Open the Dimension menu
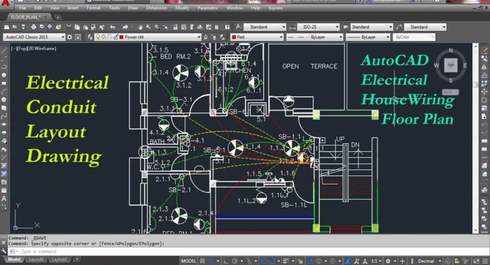The image size is (490, 265). (x=156, y=8)
